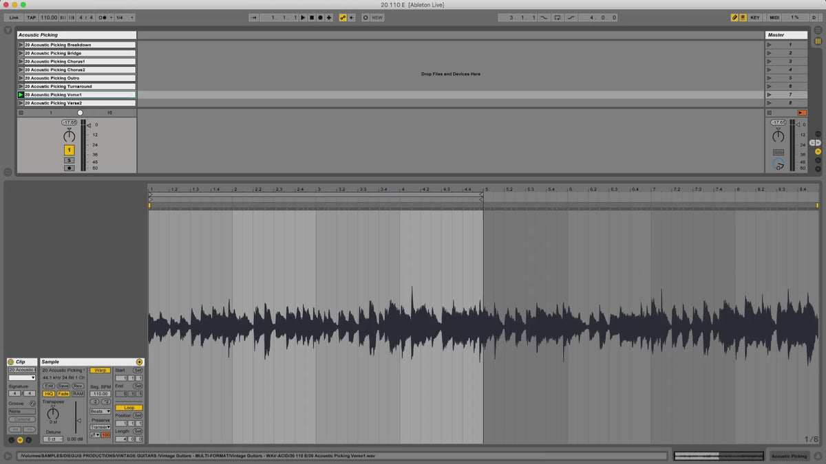Viewport: 826px width, 464px height.
Task: Launch the Acoustic Picking Chorus1 clip
Action: [21, 62]
